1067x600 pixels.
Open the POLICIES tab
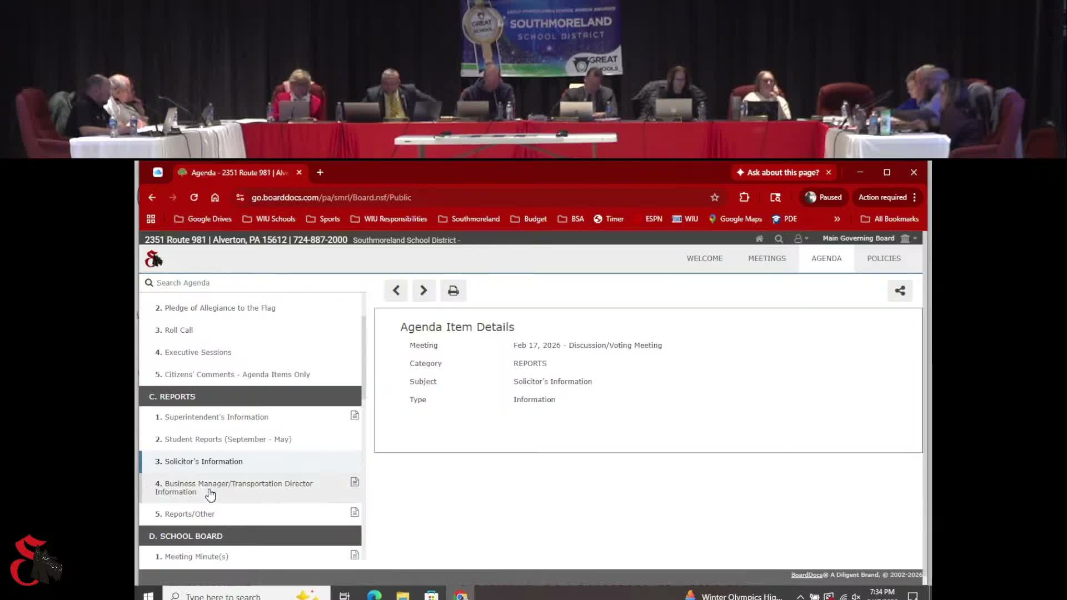pos(884,258)
